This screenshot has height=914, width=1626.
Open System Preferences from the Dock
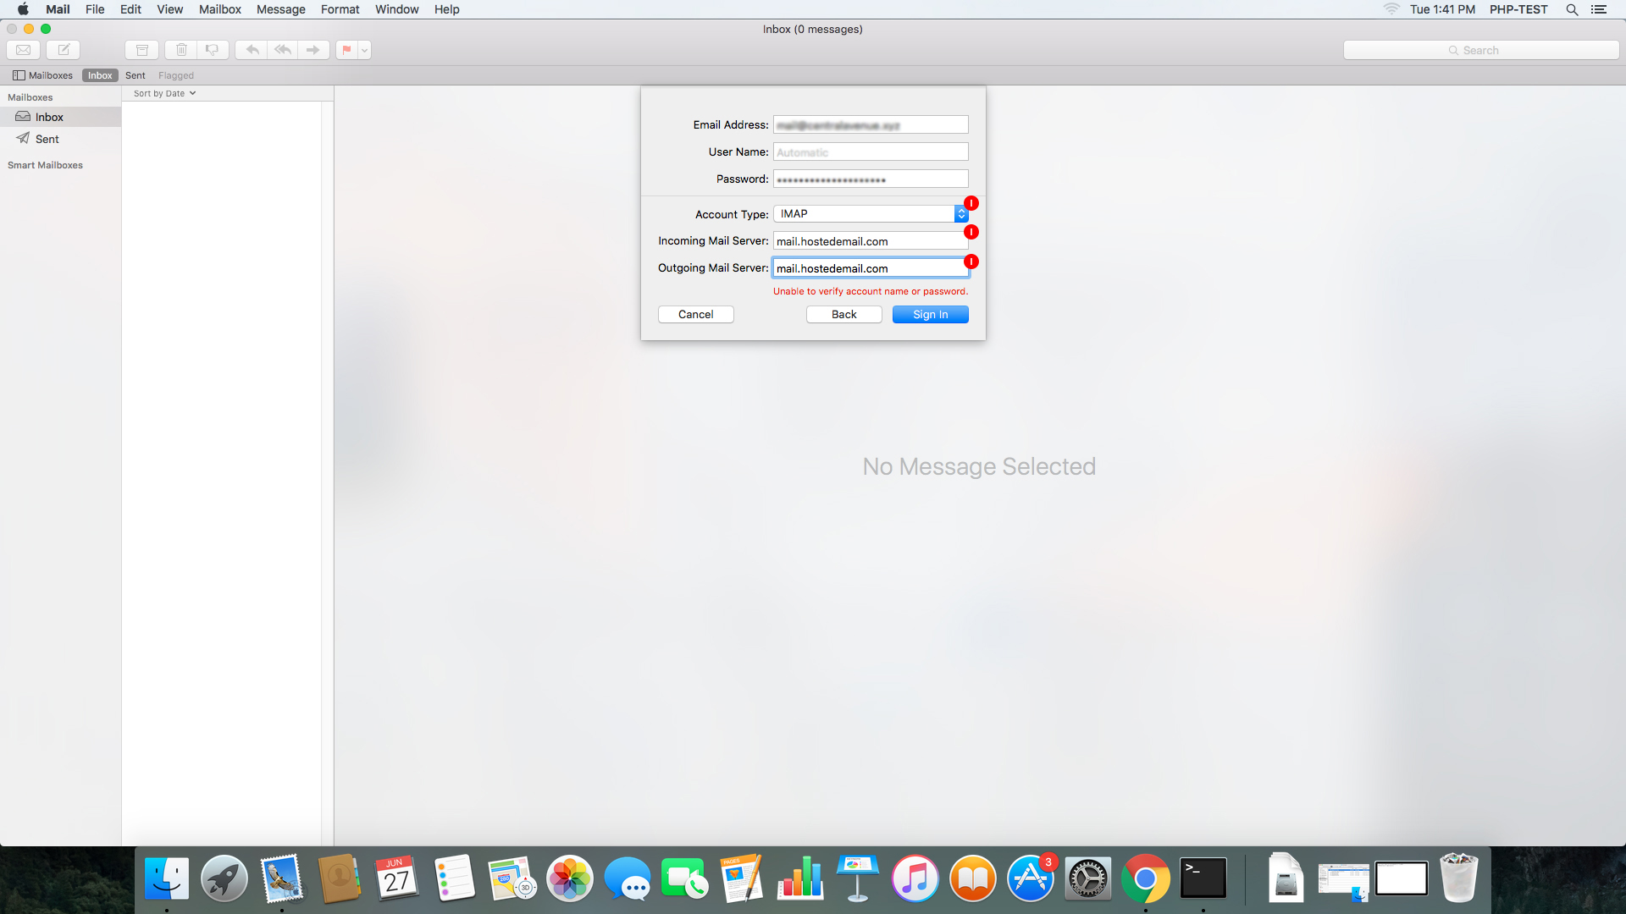coord(1087,879)
